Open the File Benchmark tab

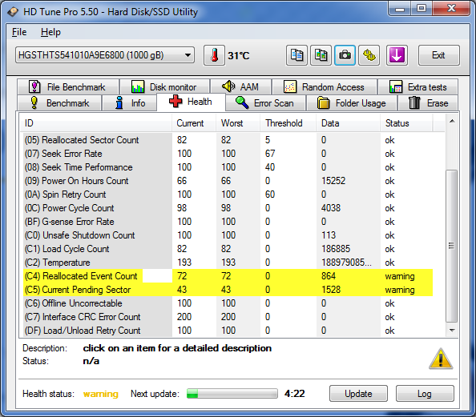pyautogui.click(x=67, y=87)
